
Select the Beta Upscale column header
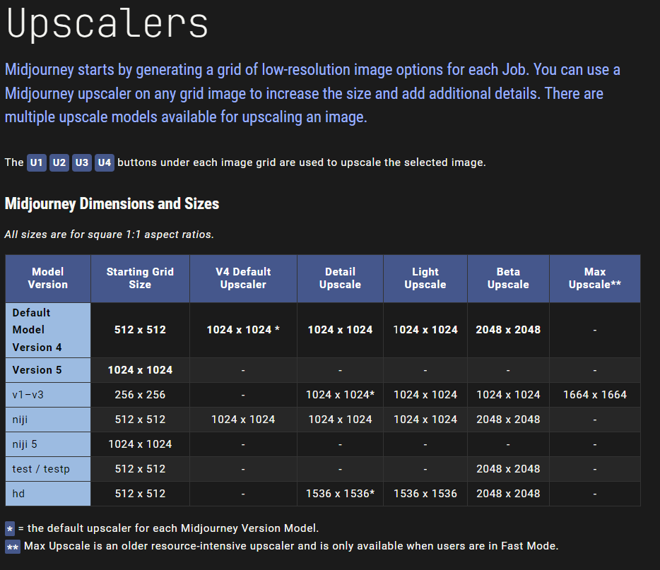coord(508,278)
